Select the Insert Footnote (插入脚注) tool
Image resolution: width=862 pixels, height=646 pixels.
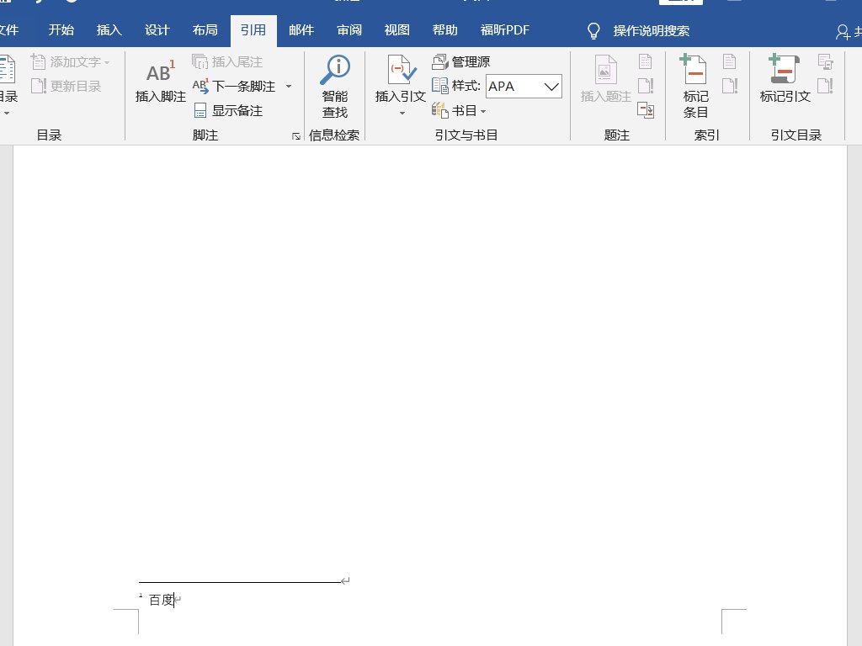[x=159, y=80]
